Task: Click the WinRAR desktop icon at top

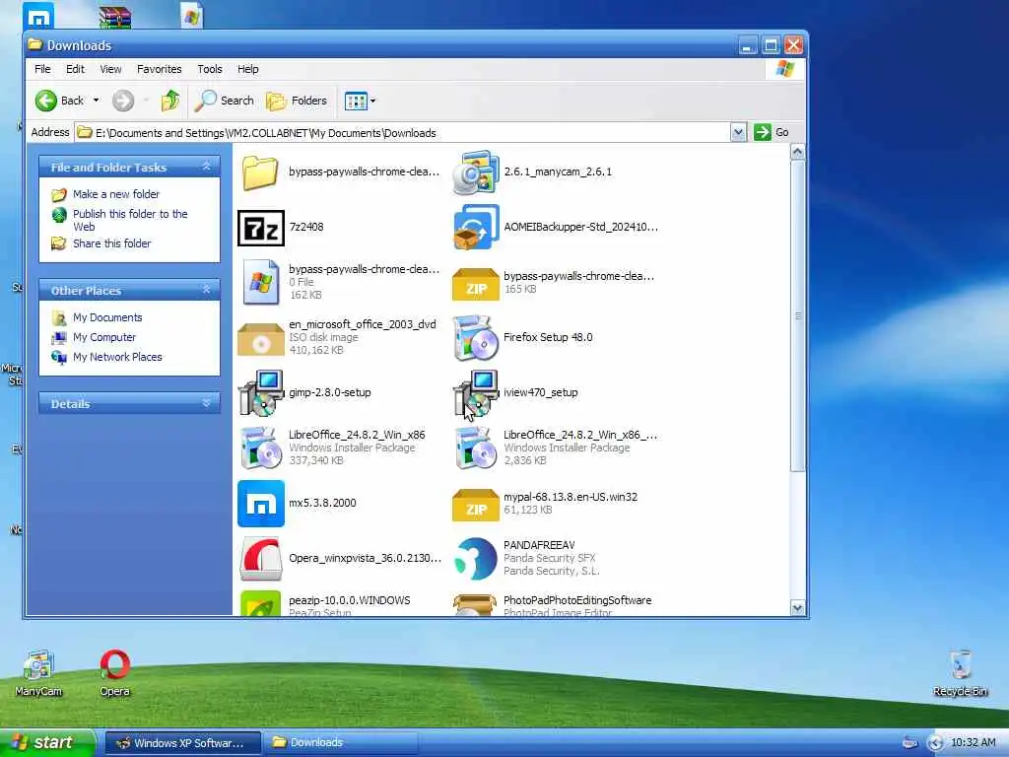Action: [x=115, y=17]
